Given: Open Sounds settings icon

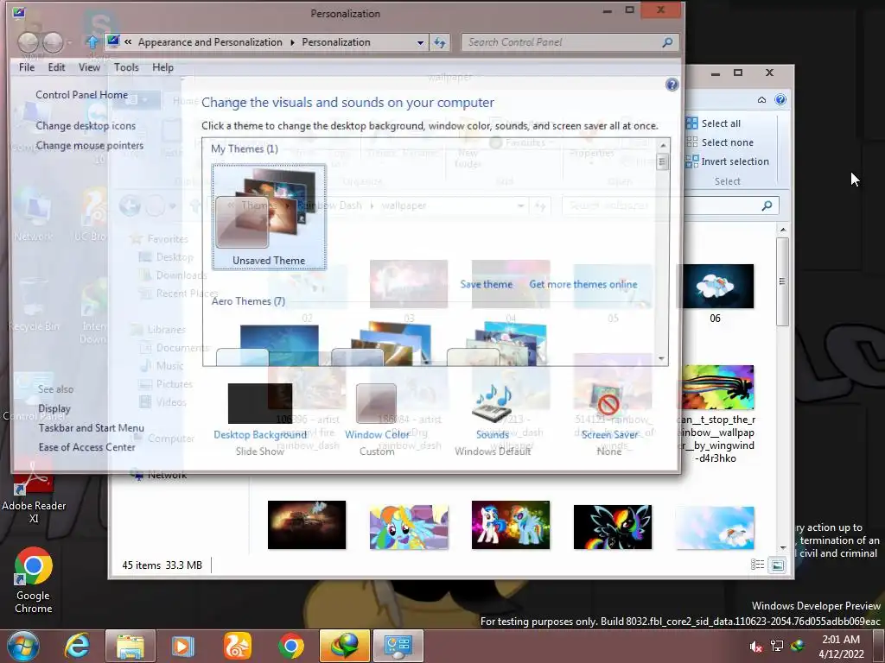Looking at the screenshot, I should [492, 403].
